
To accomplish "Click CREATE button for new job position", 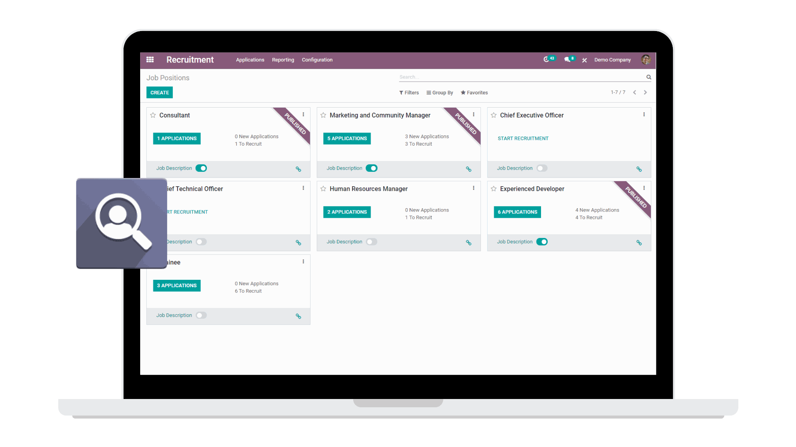I will (x=159, y=92).
